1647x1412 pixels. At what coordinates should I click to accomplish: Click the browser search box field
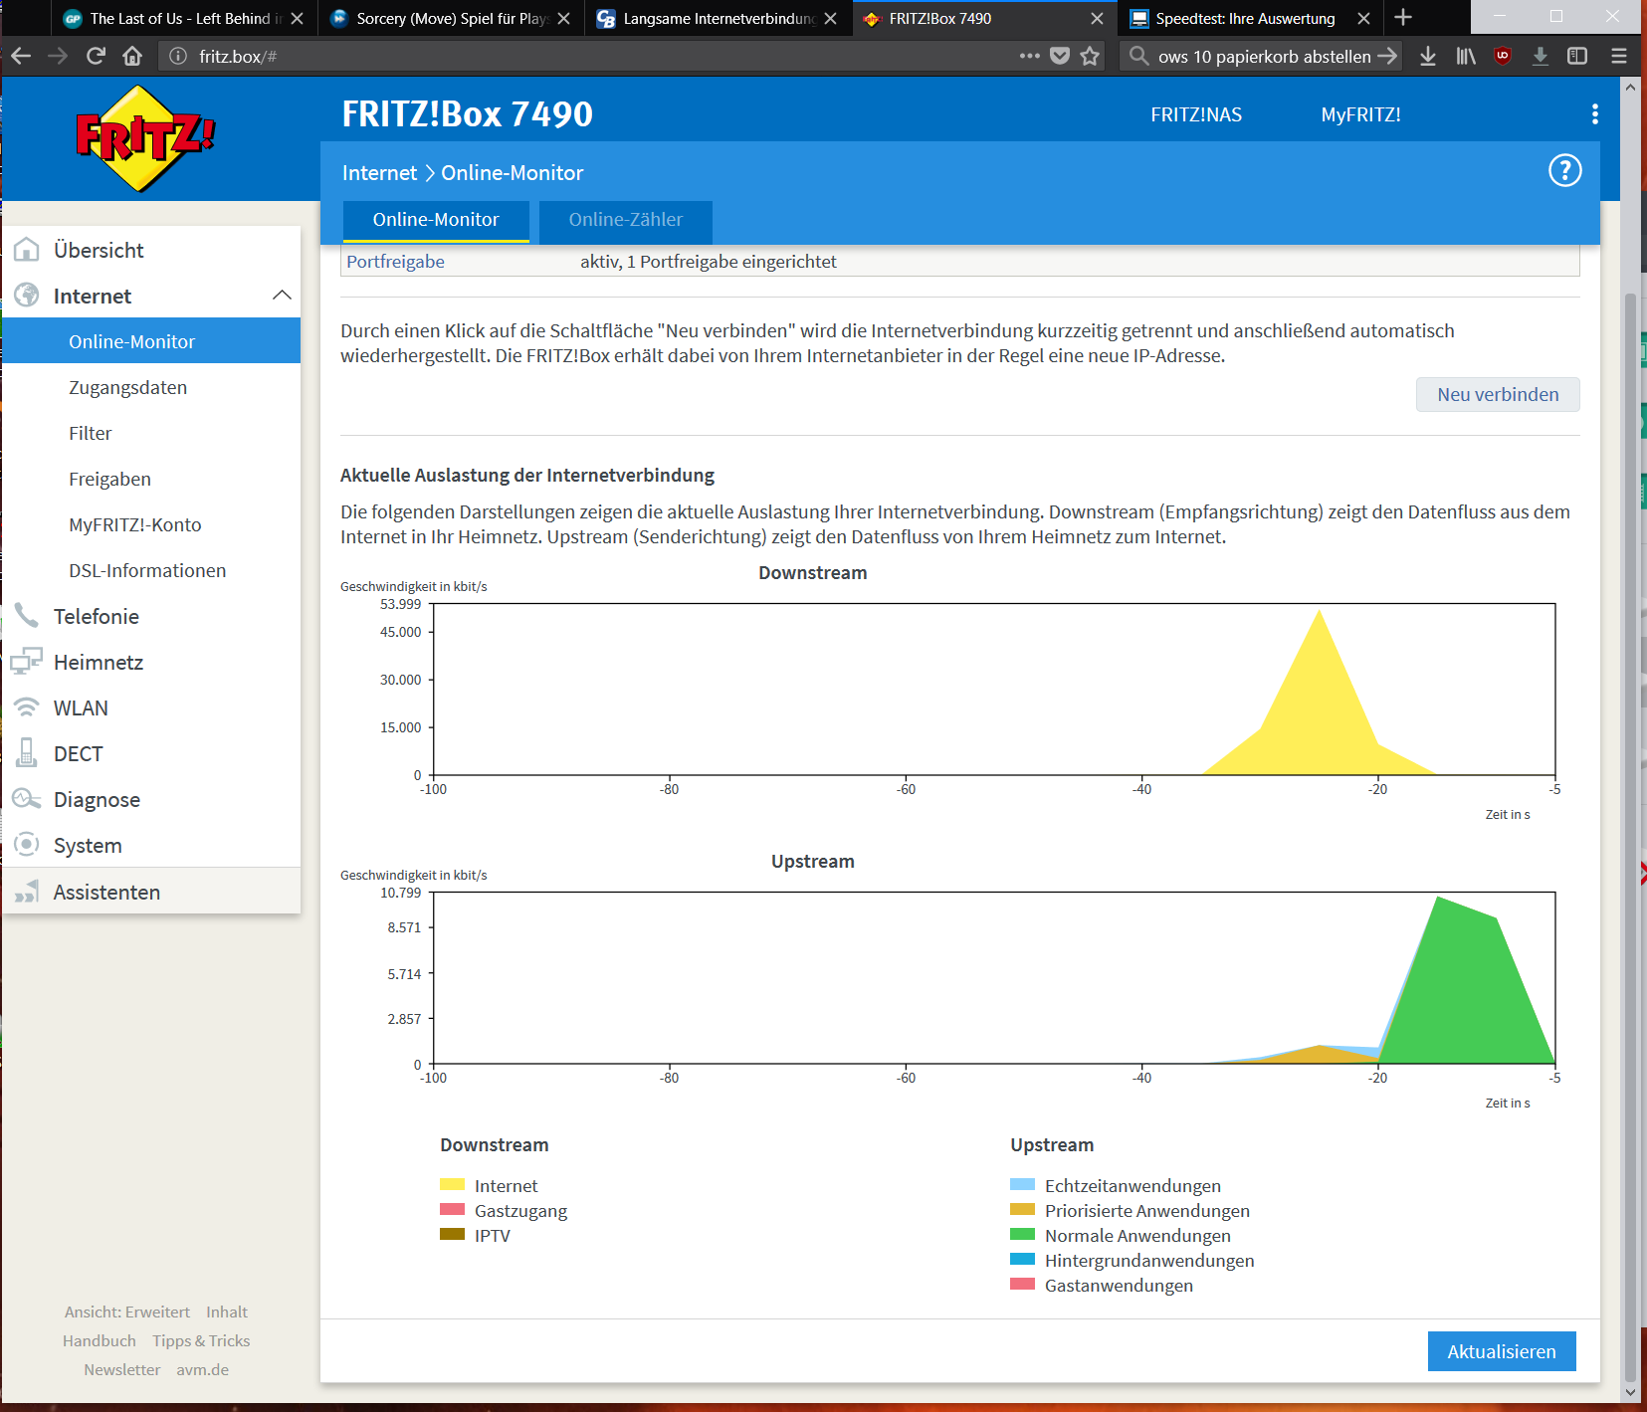(x=1261, y=56)
